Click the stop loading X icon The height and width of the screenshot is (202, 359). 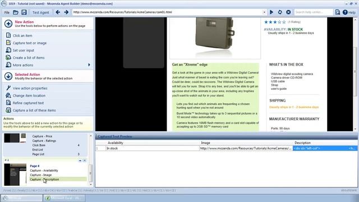(288, 12)
